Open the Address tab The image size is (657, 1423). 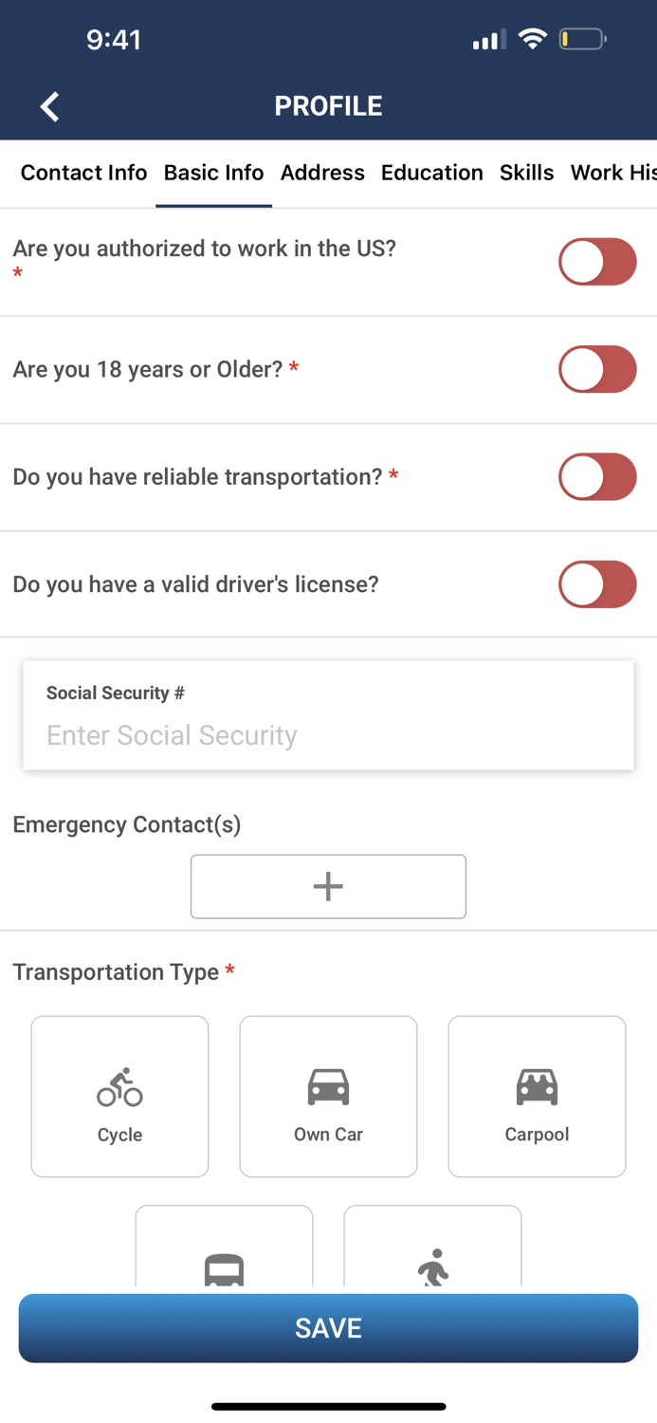(x=322, y=173)
